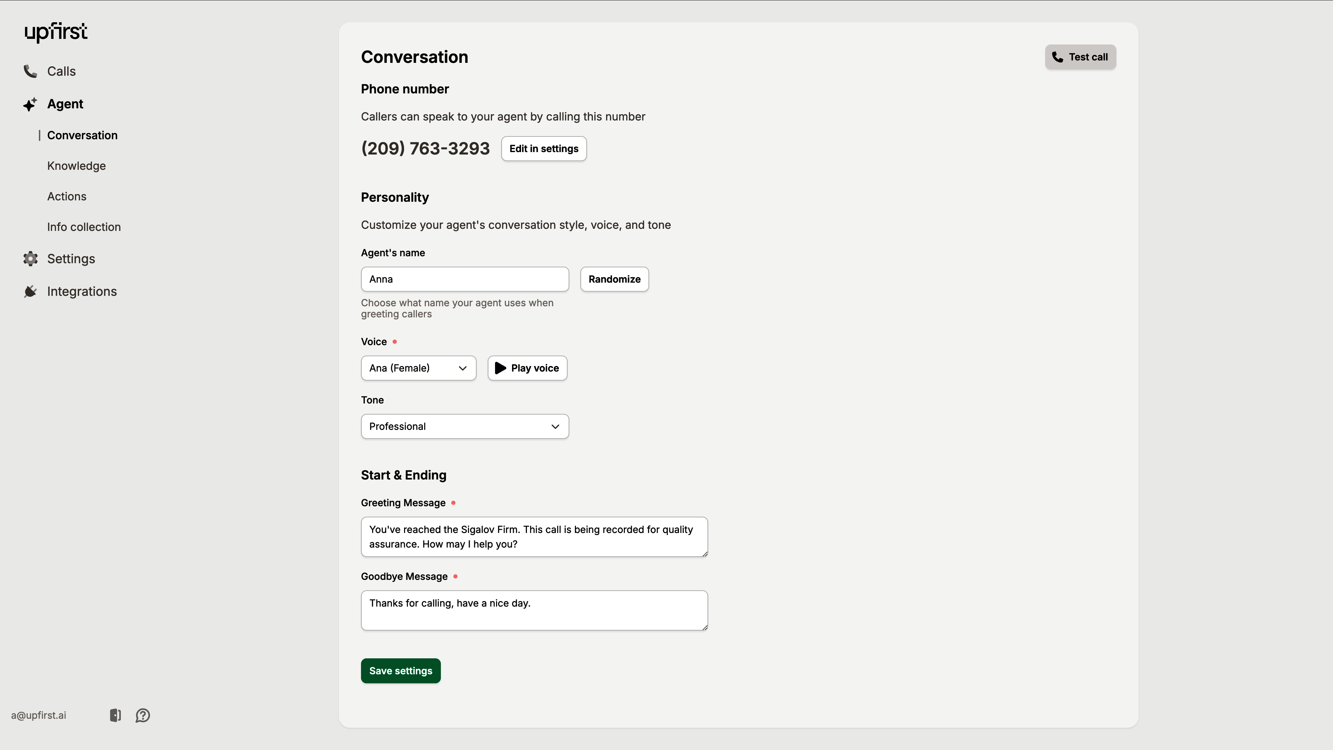
Task: Randomize the agent's name
Action: [614, 279]
